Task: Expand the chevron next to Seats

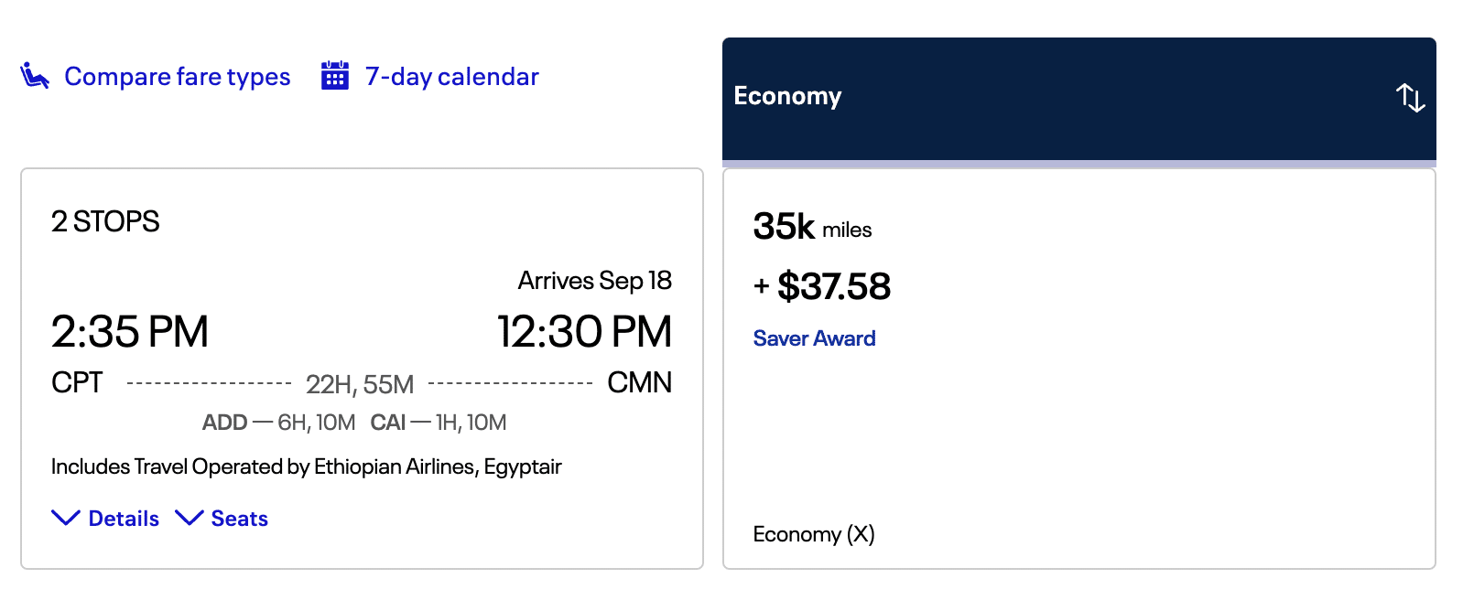Action: [190, 519]
